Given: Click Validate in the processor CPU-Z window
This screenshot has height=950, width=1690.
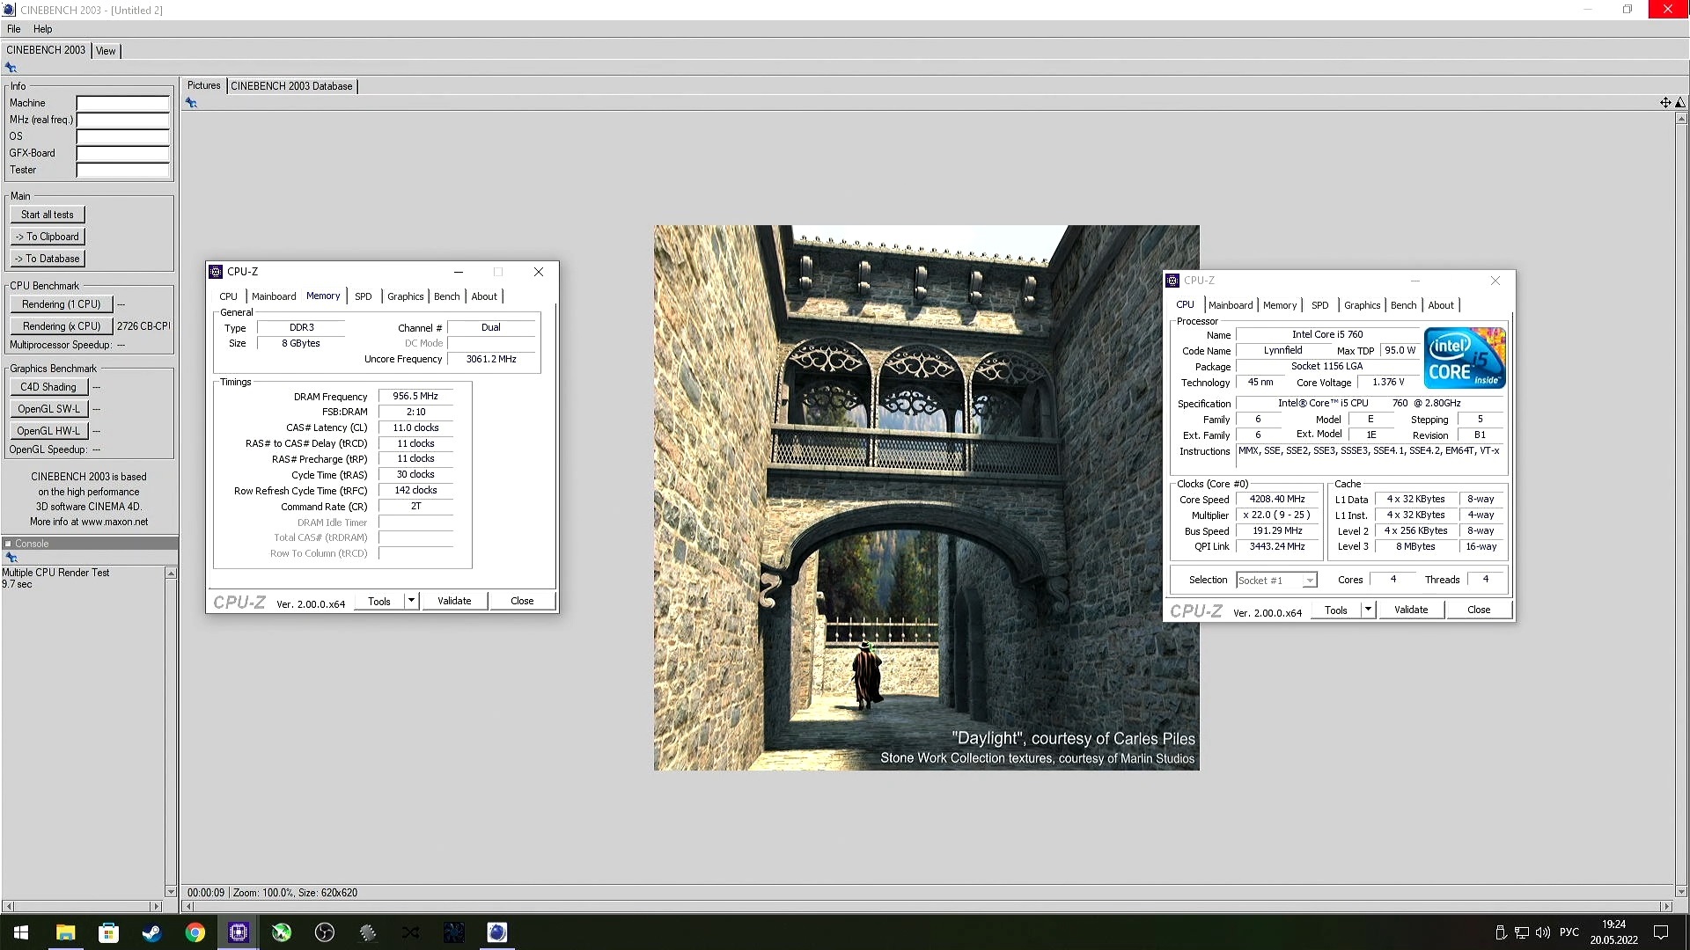Looking at the screenshot, I should (1411, 610).
